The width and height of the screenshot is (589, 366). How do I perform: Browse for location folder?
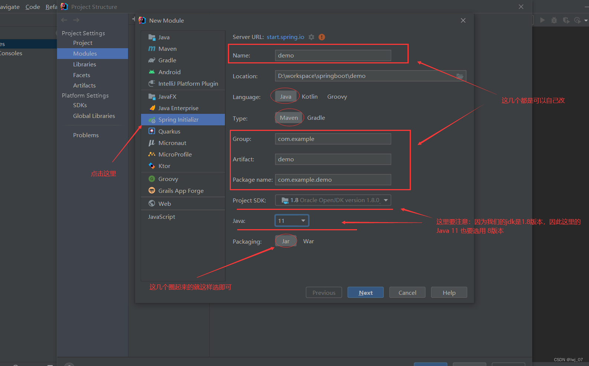pyautogui.click(x=460, y=76)
